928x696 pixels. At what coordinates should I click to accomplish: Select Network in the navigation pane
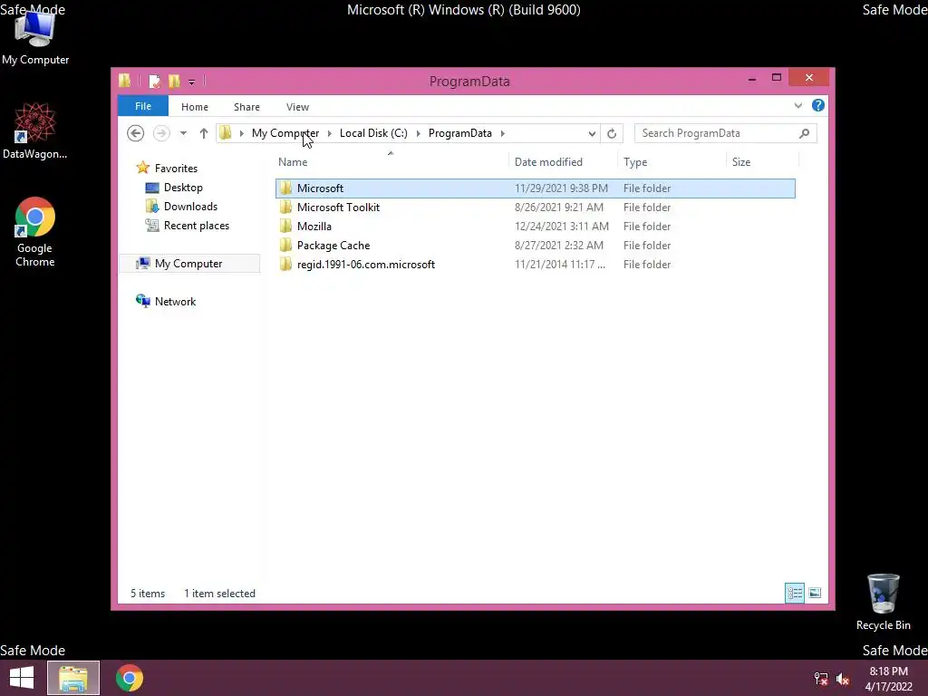pyautogui.click(x=175, y=301)
